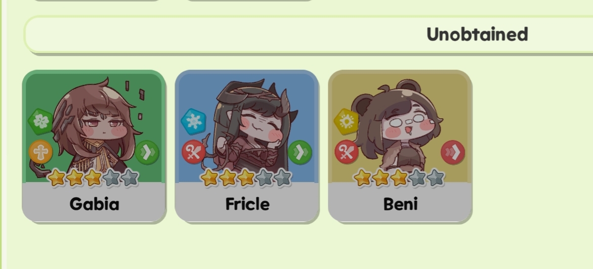Select the Beni name label

(401, 204)
